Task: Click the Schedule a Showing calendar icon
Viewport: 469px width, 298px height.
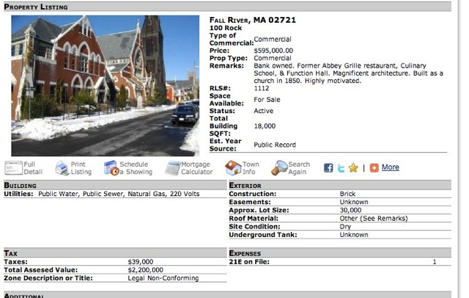Action: (x=111, y=168)
